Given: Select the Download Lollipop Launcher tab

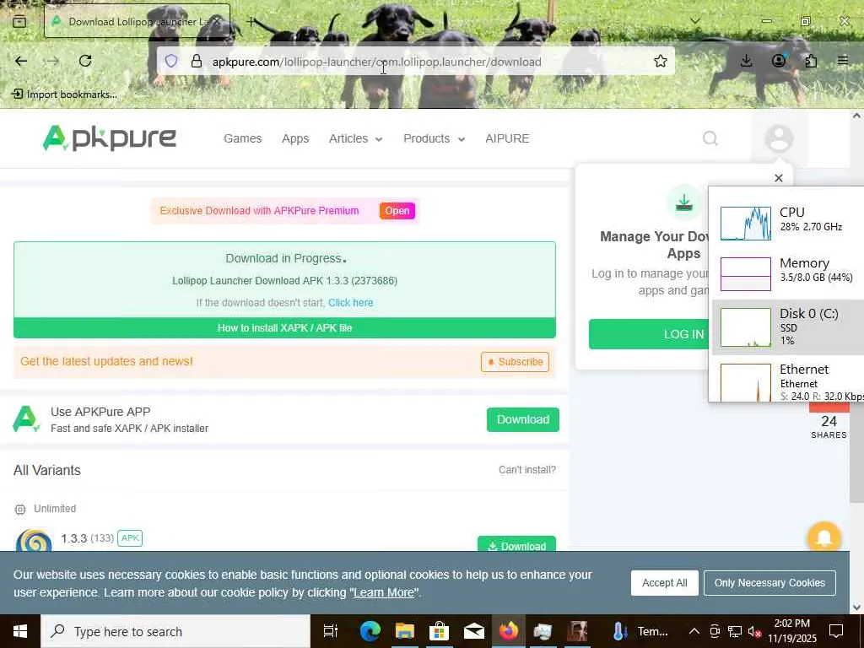Looking at the screenshot, I should [137, 21].
